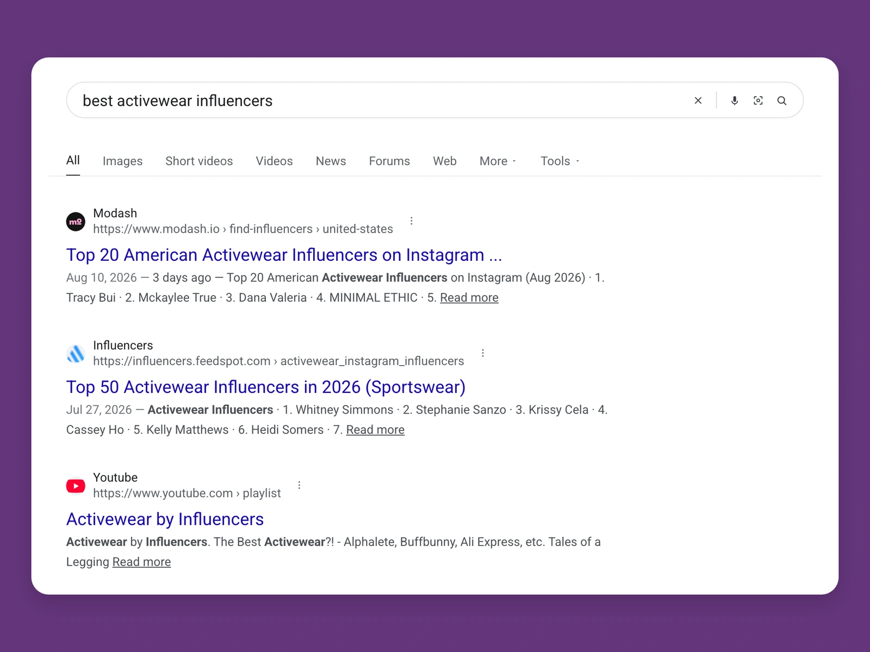This screenshot has height=652, width=870.
Task: Select the All tab
Action: (73, 160)
